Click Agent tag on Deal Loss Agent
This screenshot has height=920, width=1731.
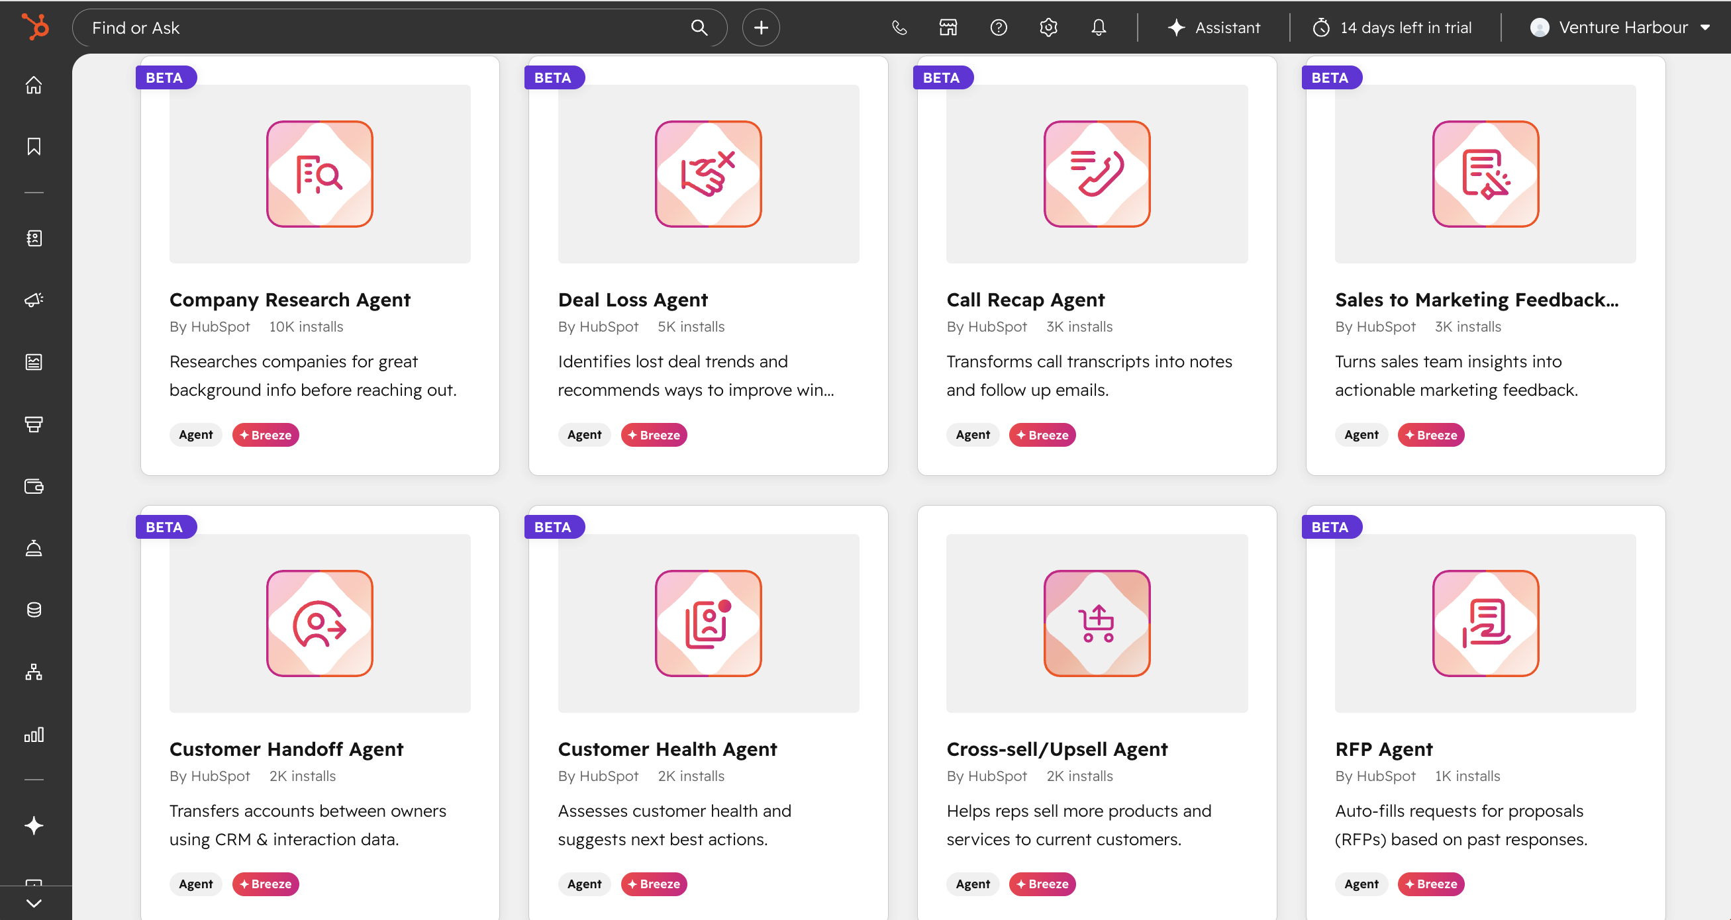coord(584,434)
